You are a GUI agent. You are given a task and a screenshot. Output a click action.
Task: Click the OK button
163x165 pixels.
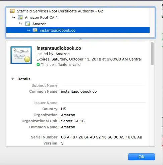tap(142, 157)
